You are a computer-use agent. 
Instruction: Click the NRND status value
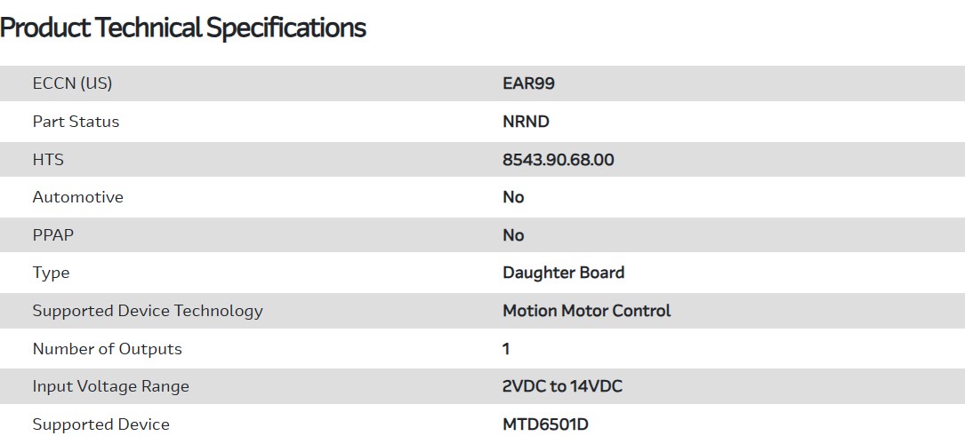click(x=526, y=122)
